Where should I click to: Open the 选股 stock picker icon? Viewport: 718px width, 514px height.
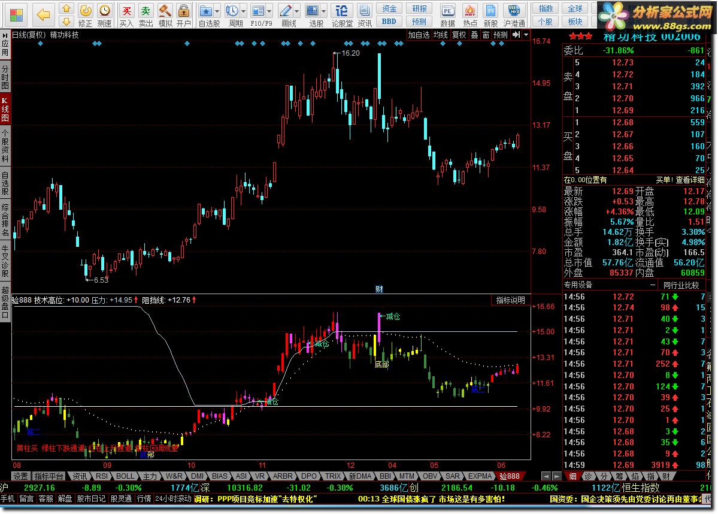point(313,11)
